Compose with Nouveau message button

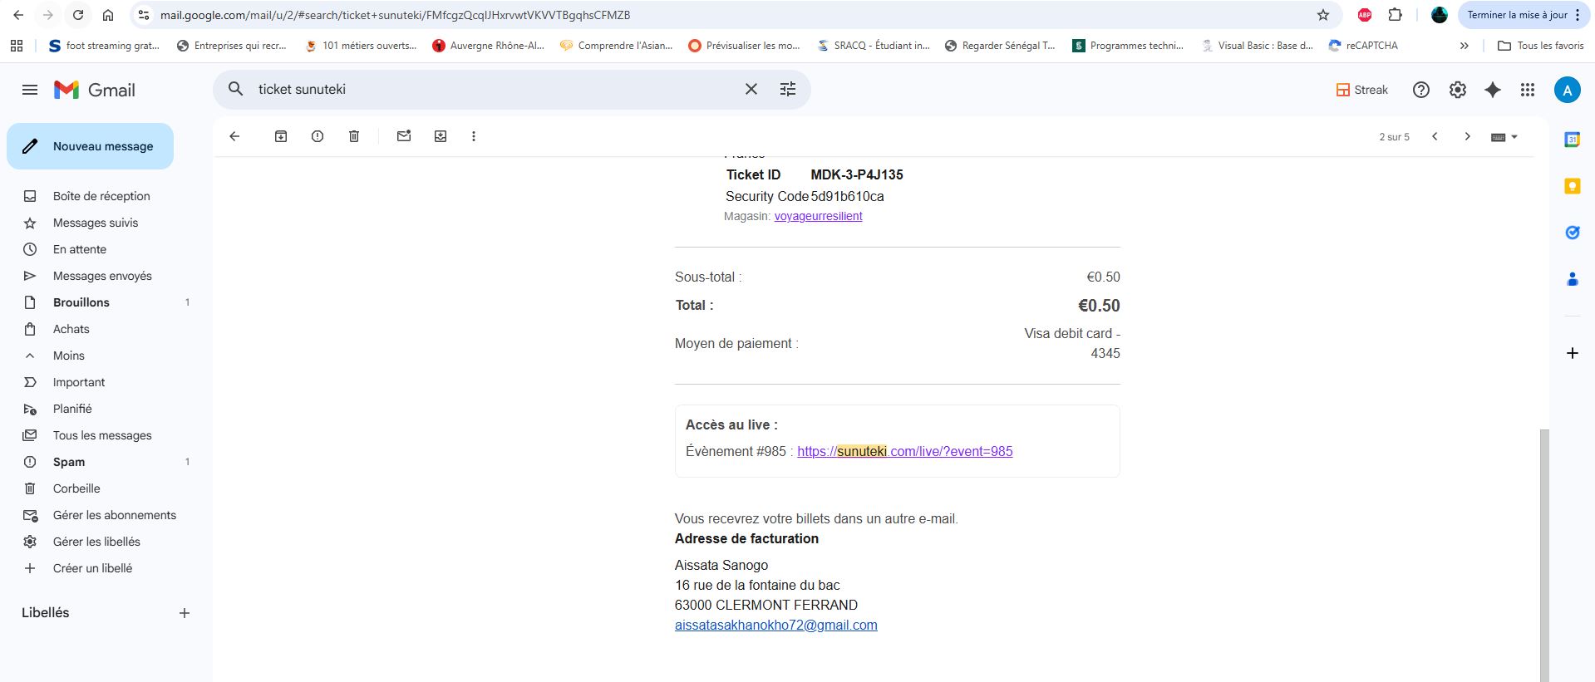(x=91, y=146)
